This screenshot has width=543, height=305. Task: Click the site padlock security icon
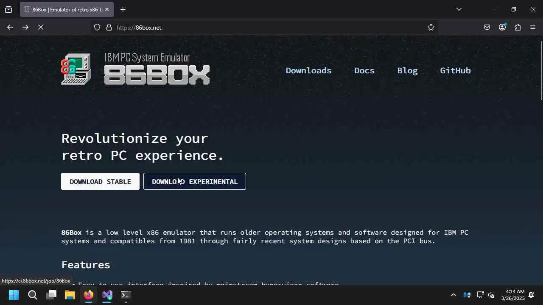tap(109, 27)
